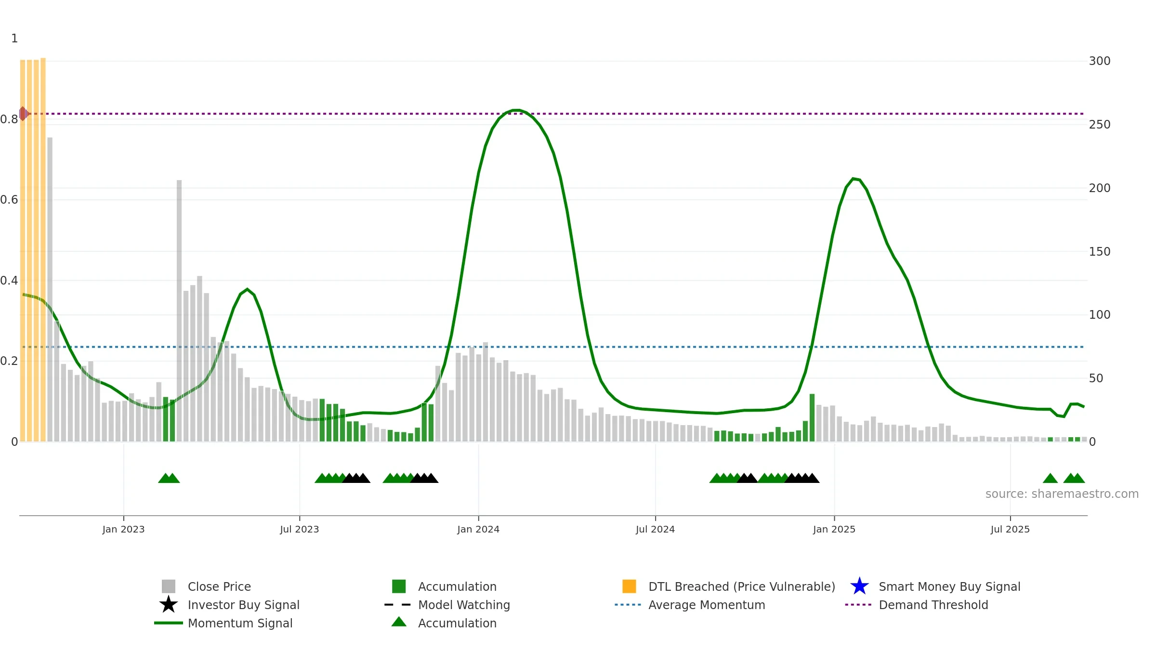The image size is (1156, 650).
Task: Click the red diamond marker on Demand Threshold line
Action: [x=23, y=114]
